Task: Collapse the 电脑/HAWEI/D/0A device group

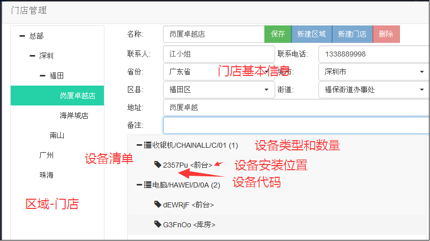Action: tap(139, 185)
